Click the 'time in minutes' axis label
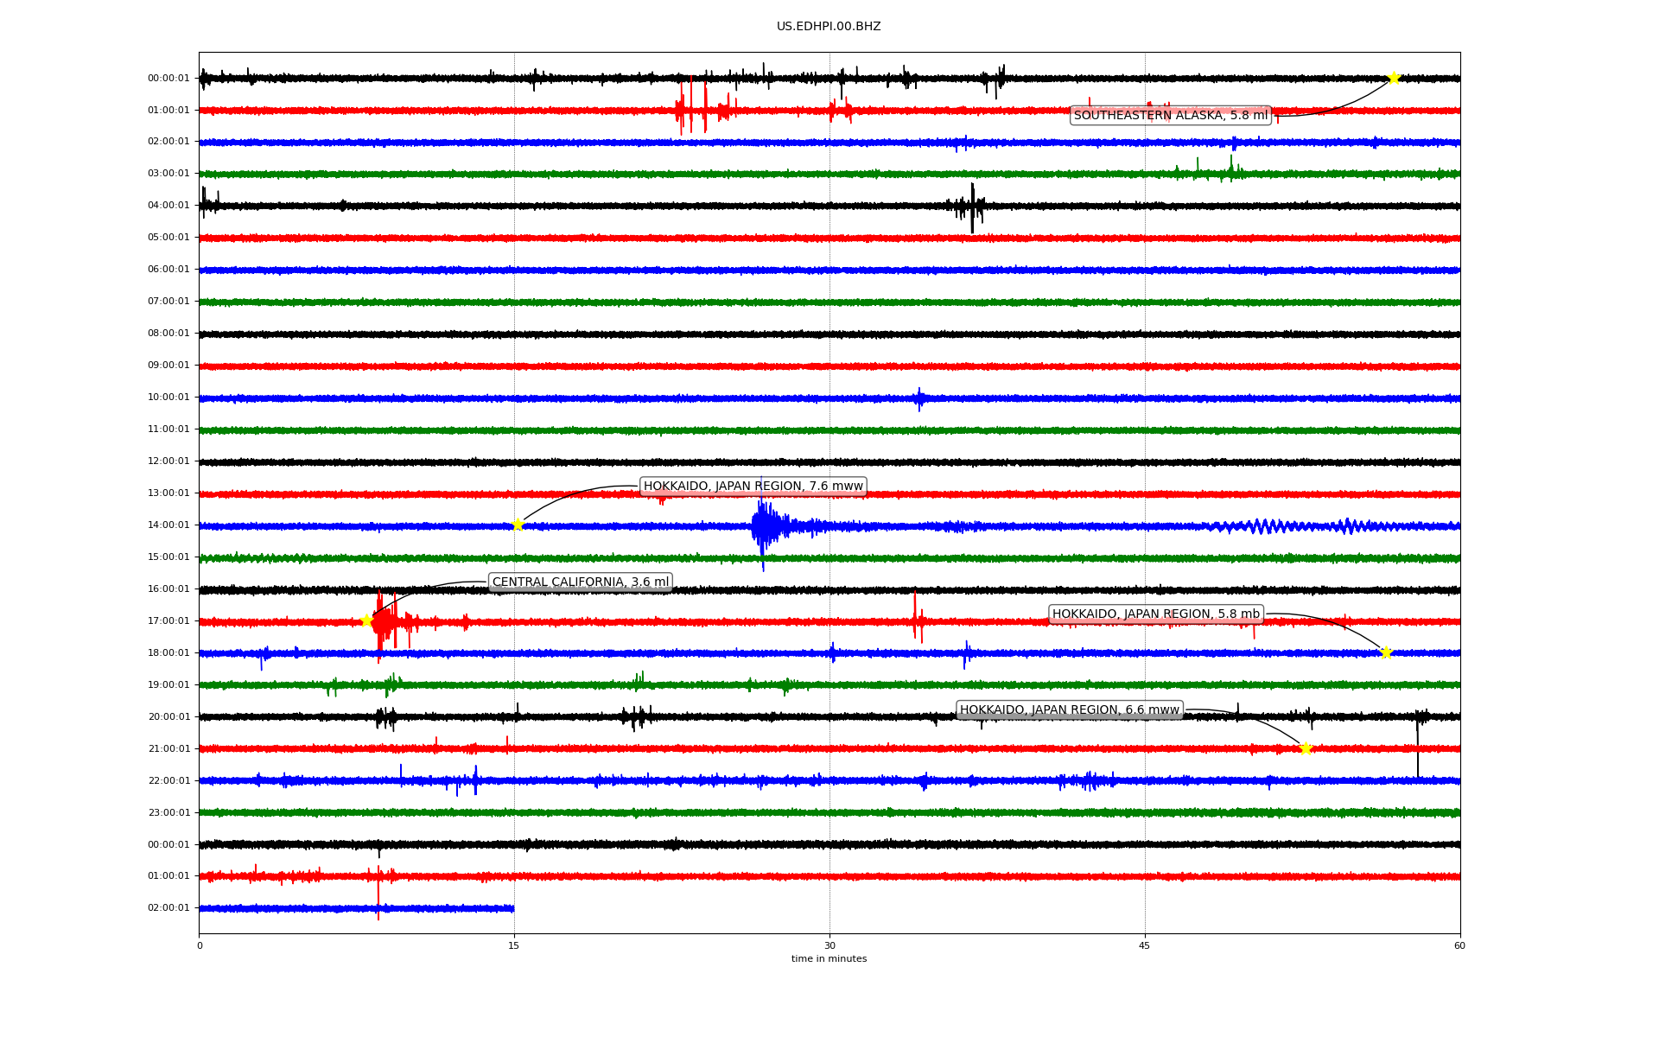1659x1037 pixels. click(x=828, y=958)
